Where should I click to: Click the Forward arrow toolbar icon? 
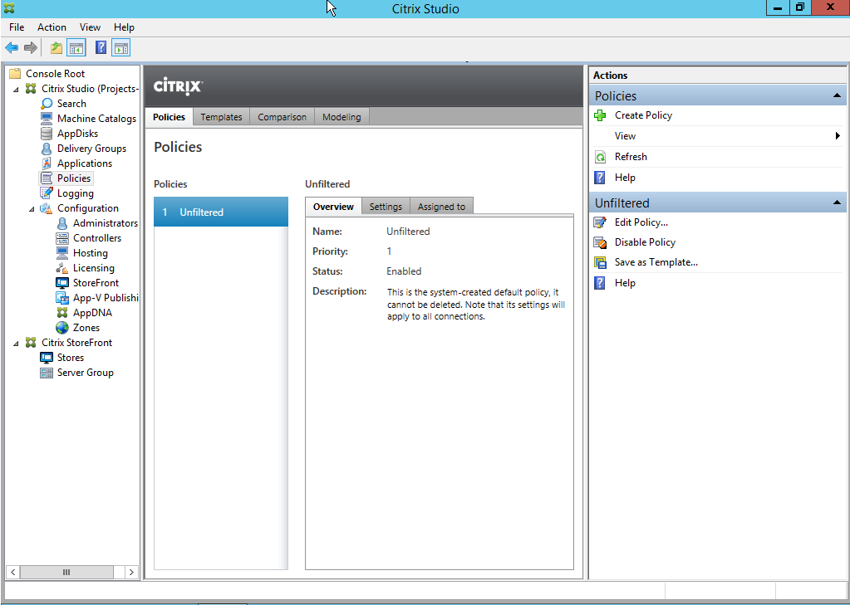point(31,47)
